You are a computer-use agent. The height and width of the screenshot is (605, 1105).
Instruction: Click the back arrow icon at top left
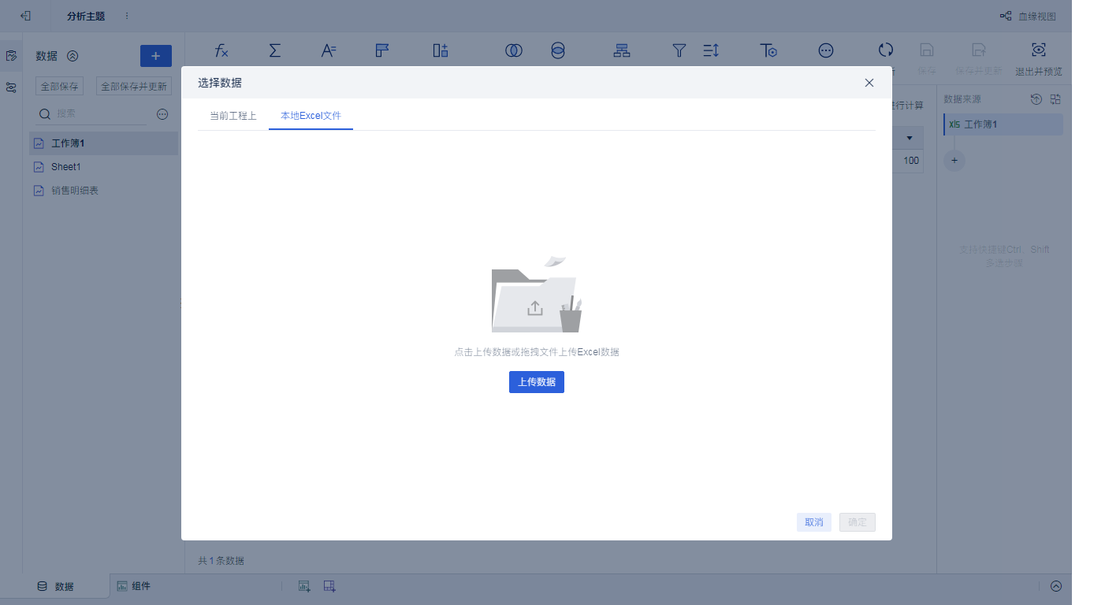[x=25, y=16]
